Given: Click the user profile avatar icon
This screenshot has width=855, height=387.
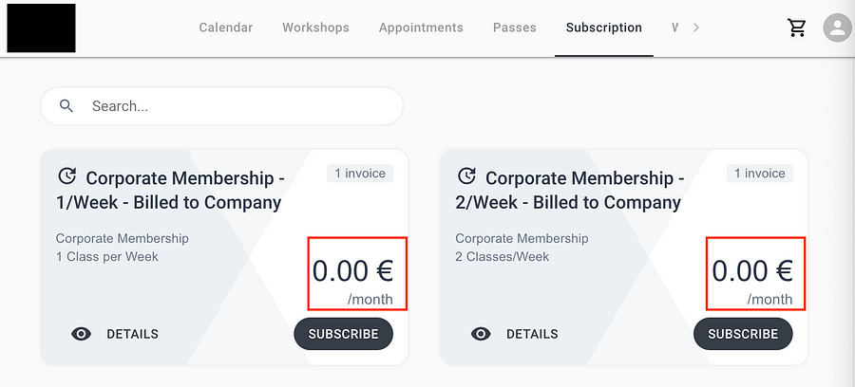Looking at the screenshot, I should click(x=837, y=28).
